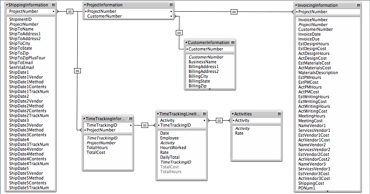Collapse the ShippingInformation table box

[x=53, y=5]
